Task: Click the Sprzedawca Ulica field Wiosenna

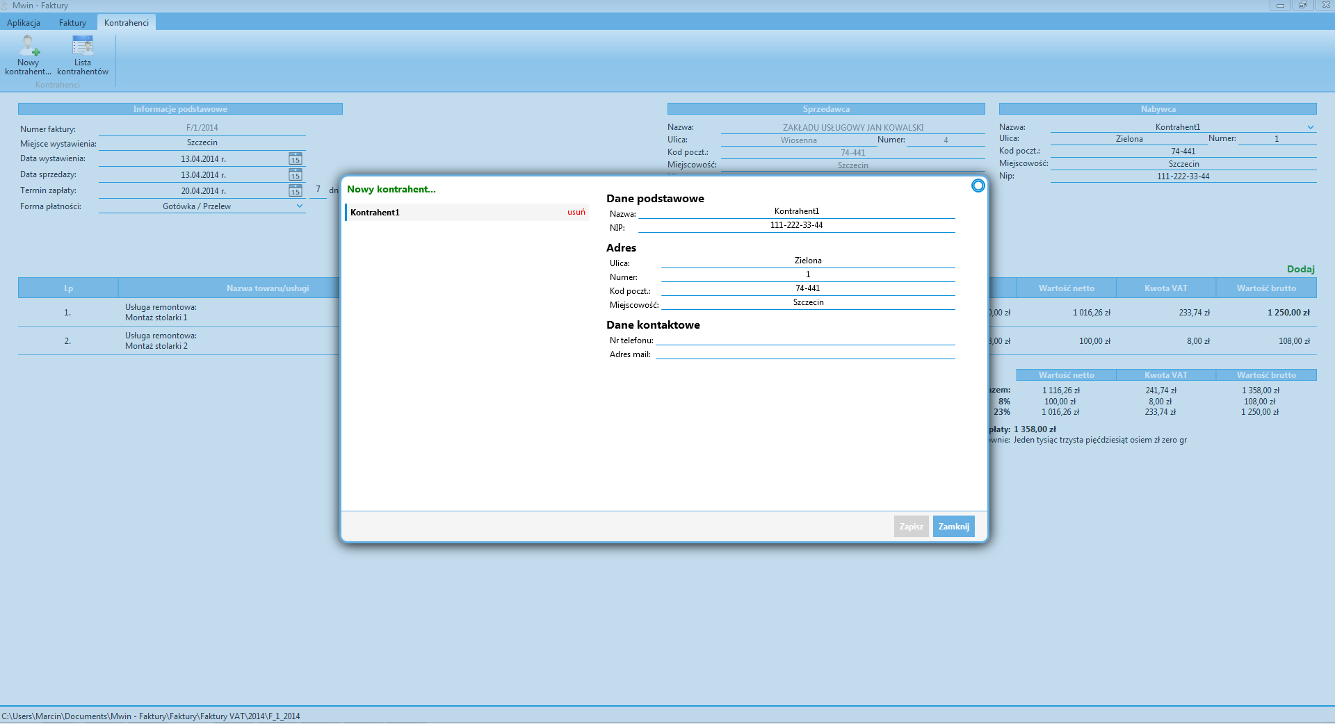Action: 798,140
